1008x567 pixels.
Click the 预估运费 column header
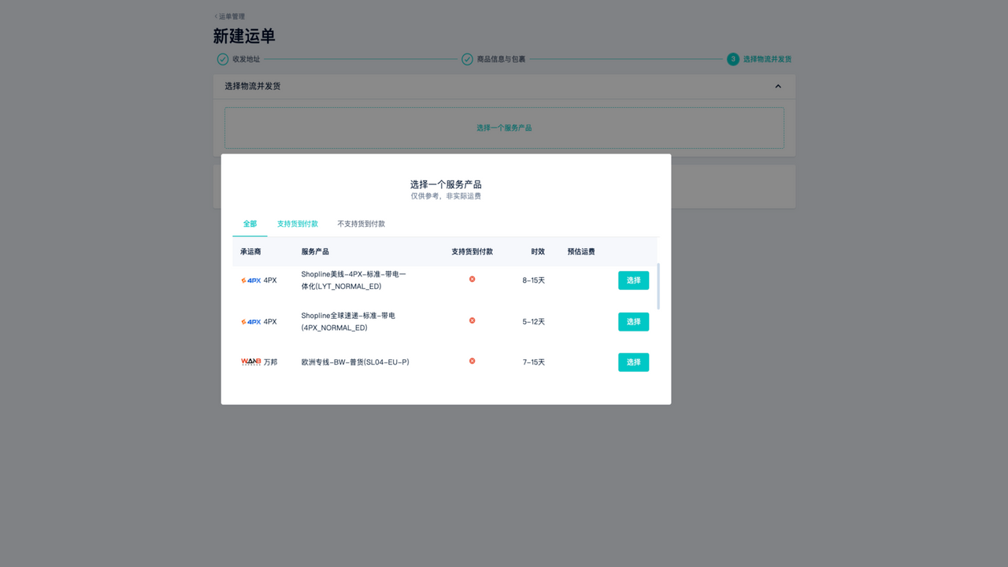coord(581,252)
